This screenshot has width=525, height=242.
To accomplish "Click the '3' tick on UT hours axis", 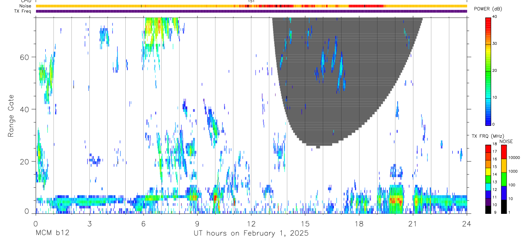I will click(x=90, y=223).
